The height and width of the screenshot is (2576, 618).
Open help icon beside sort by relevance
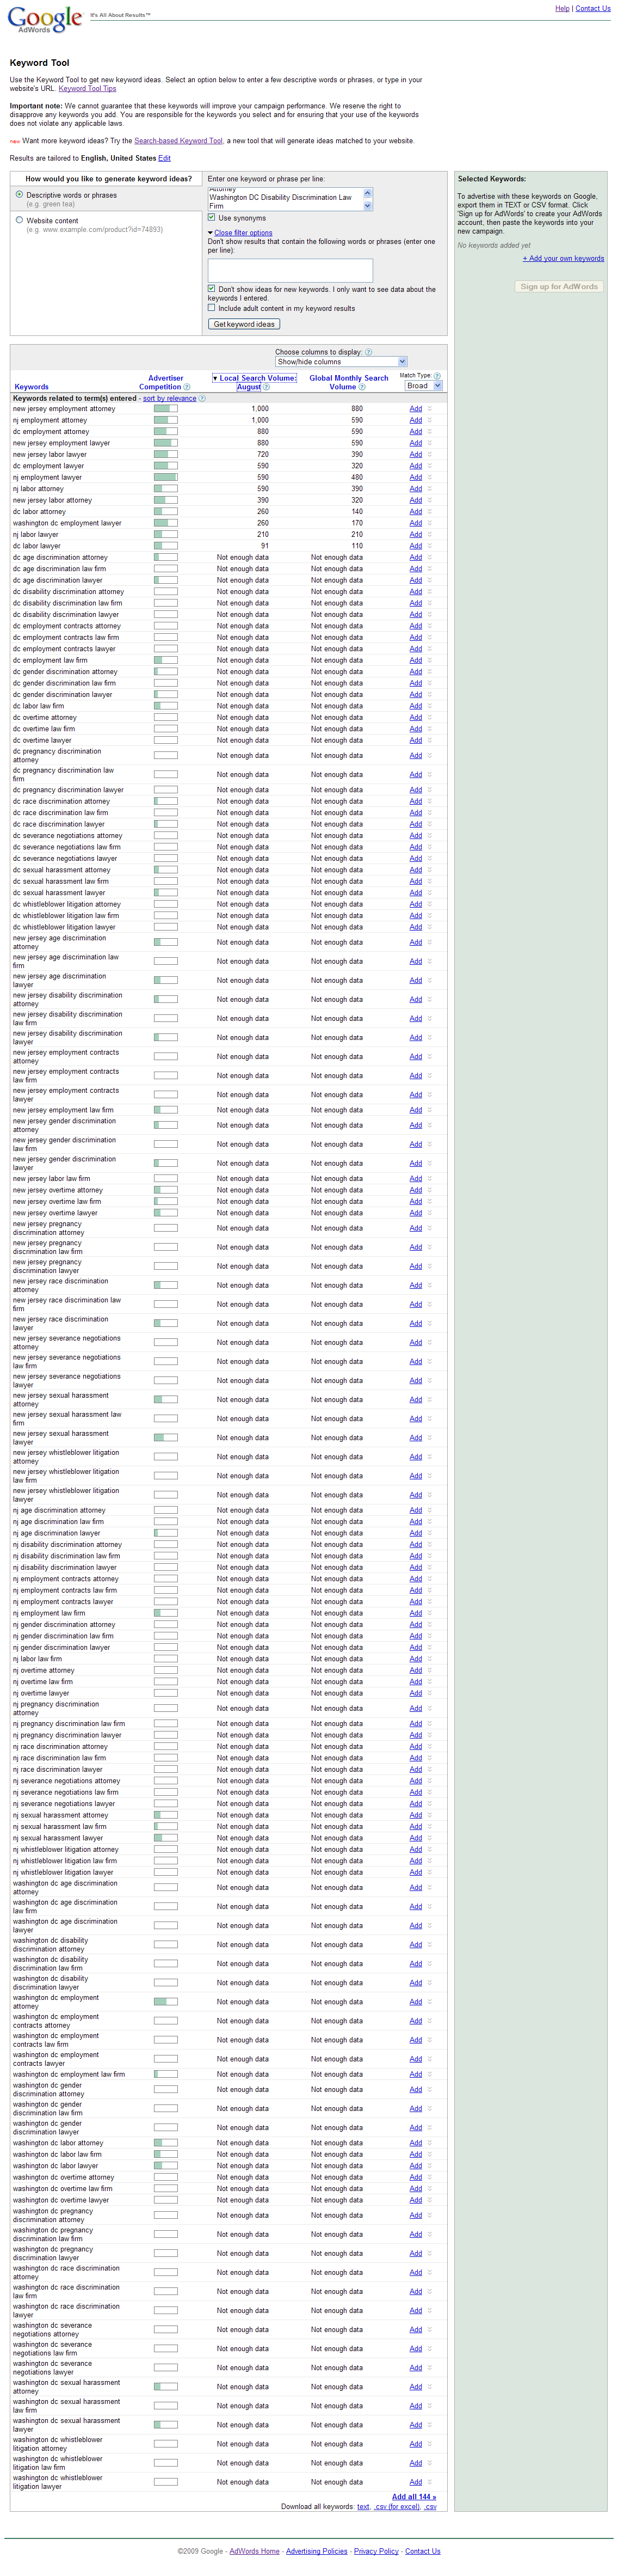(x=202, y=398)
